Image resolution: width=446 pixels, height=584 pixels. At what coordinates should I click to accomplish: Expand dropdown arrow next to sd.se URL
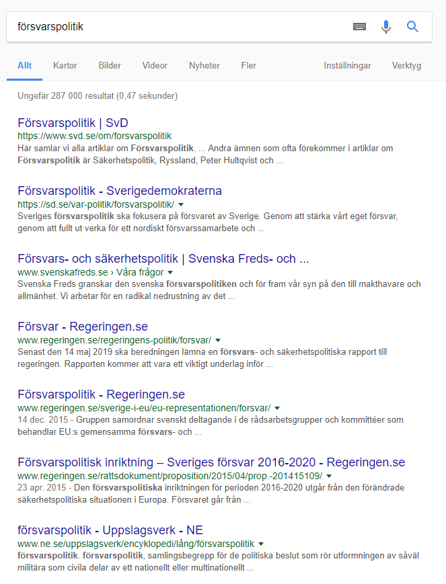pyautogui.click(x=181, y=204)
